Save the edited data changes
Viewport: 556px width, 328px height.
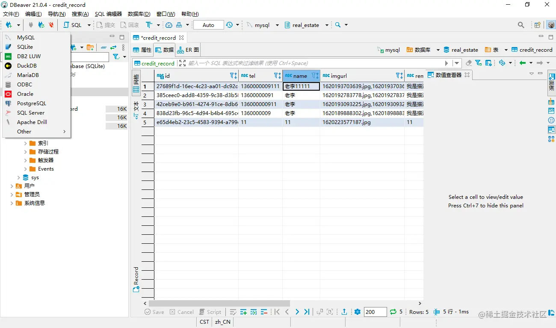coord(154,312)
